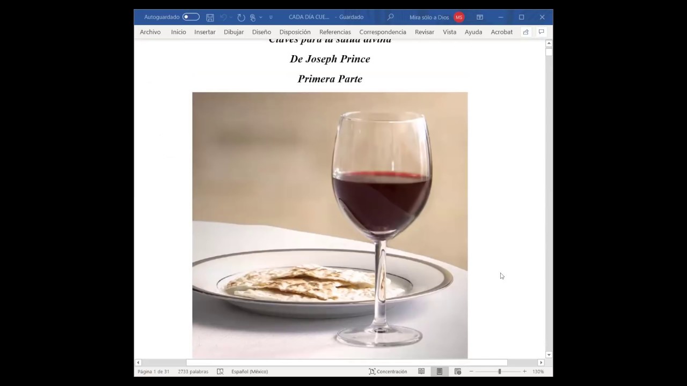Click 'Página 1 de 31' in status bar

click(154, 372)
